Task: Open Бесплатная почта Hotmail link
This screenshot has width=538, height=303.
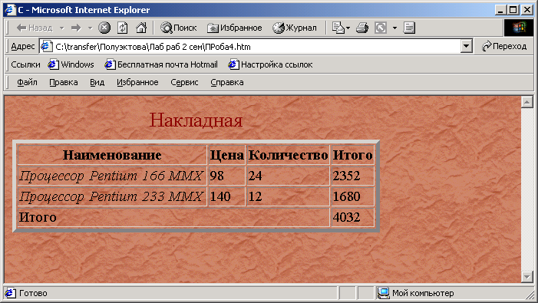Action: click(x=161, y=64)
